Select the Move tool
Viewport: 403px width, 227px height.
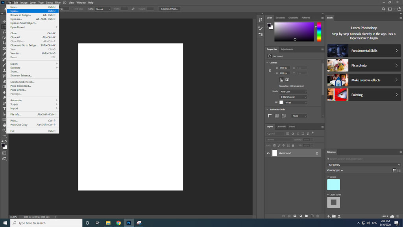(x=4, y=21)
